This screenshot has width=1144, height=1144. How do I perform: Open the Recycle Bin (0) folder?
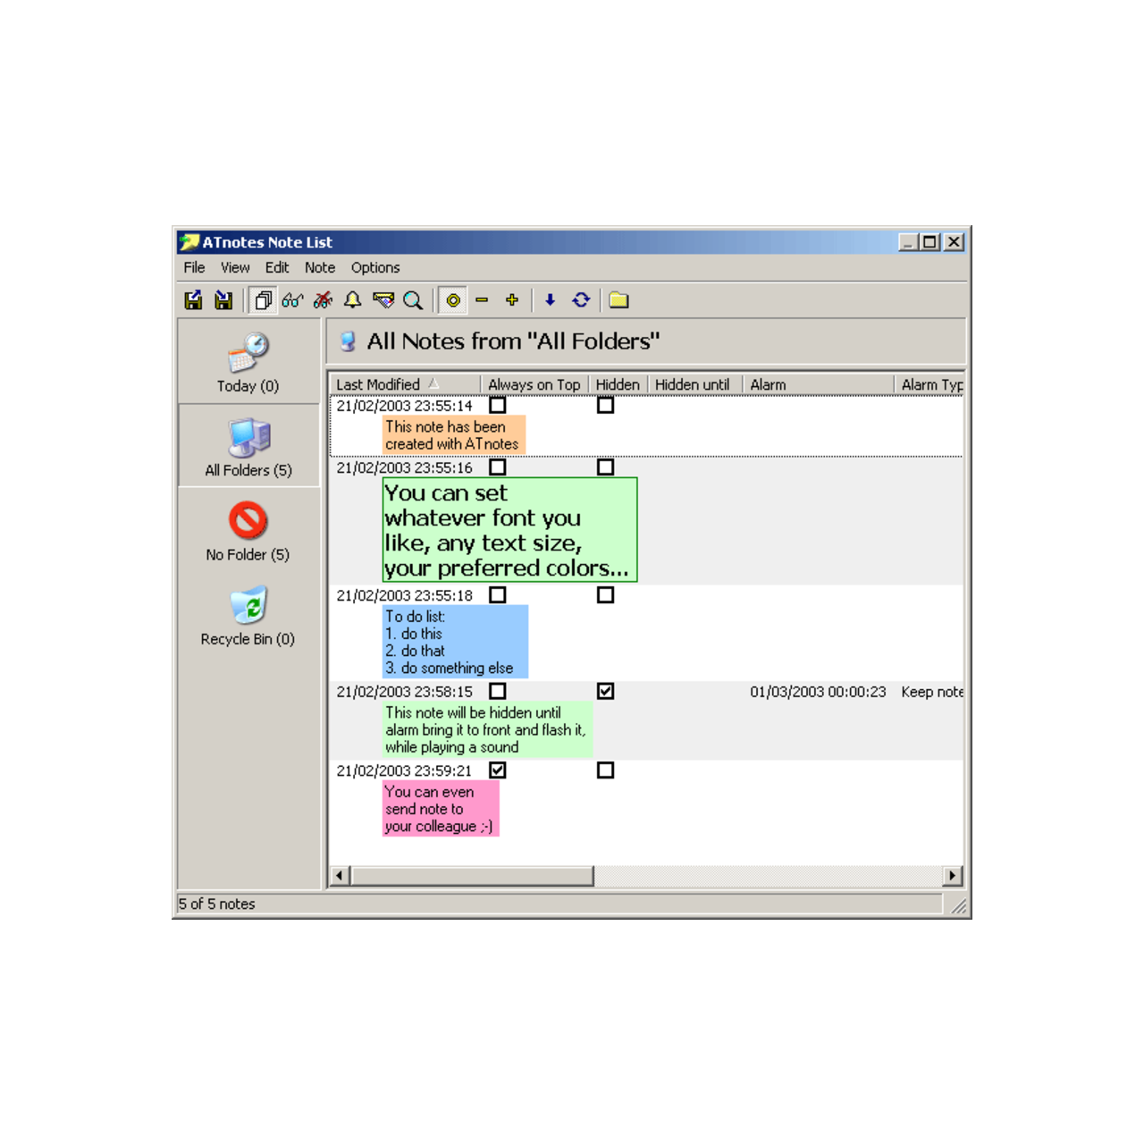tap(248, 616)
